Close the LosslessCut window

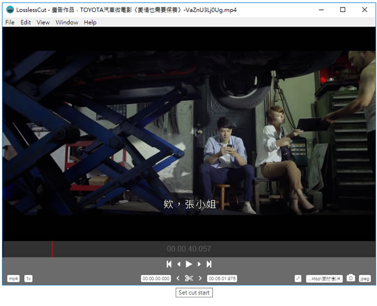point(365,10)
